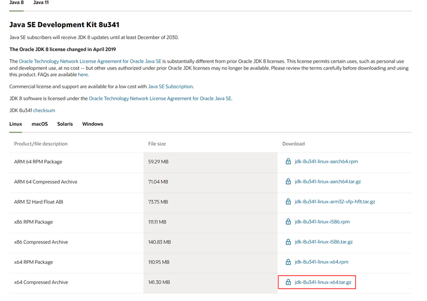427x301 pixels.
Task: Click lock icon beside jdk-8u341-linux-i586.tar.gz
Action: pyautogui.click(x=288, y=242)
